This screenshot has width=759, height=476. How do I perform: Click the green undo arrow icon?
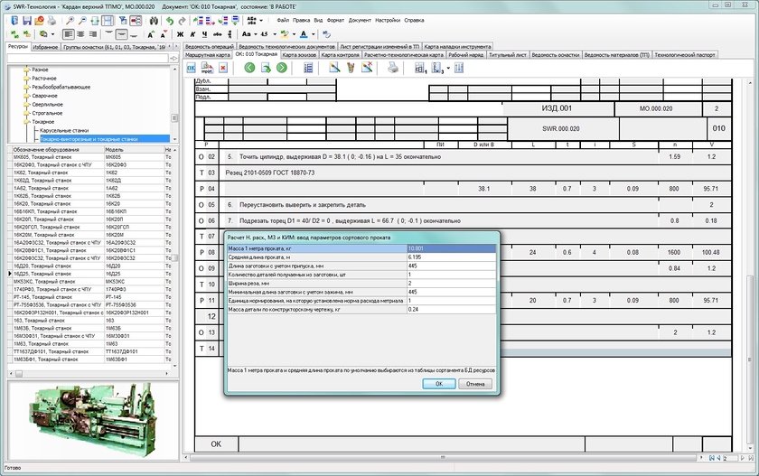[170, 19]
